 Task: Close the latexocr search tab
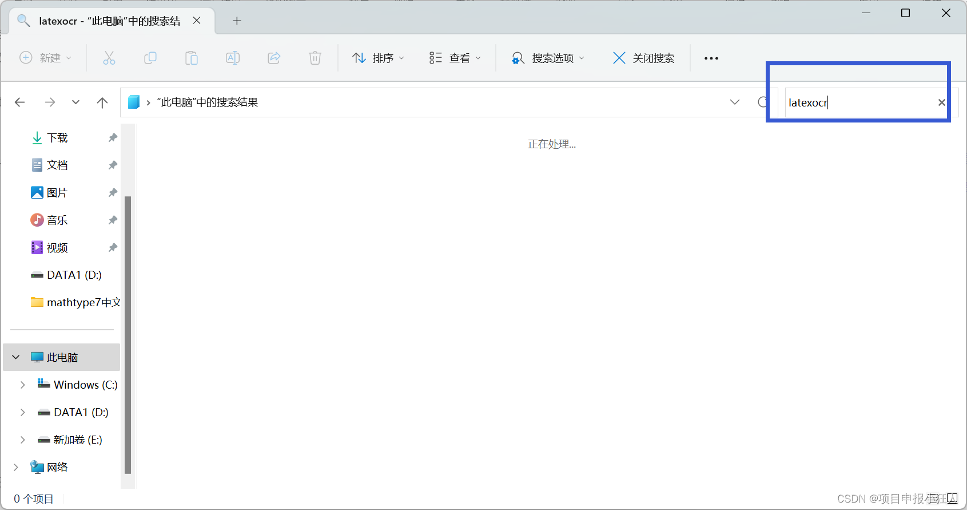point(197,21)
